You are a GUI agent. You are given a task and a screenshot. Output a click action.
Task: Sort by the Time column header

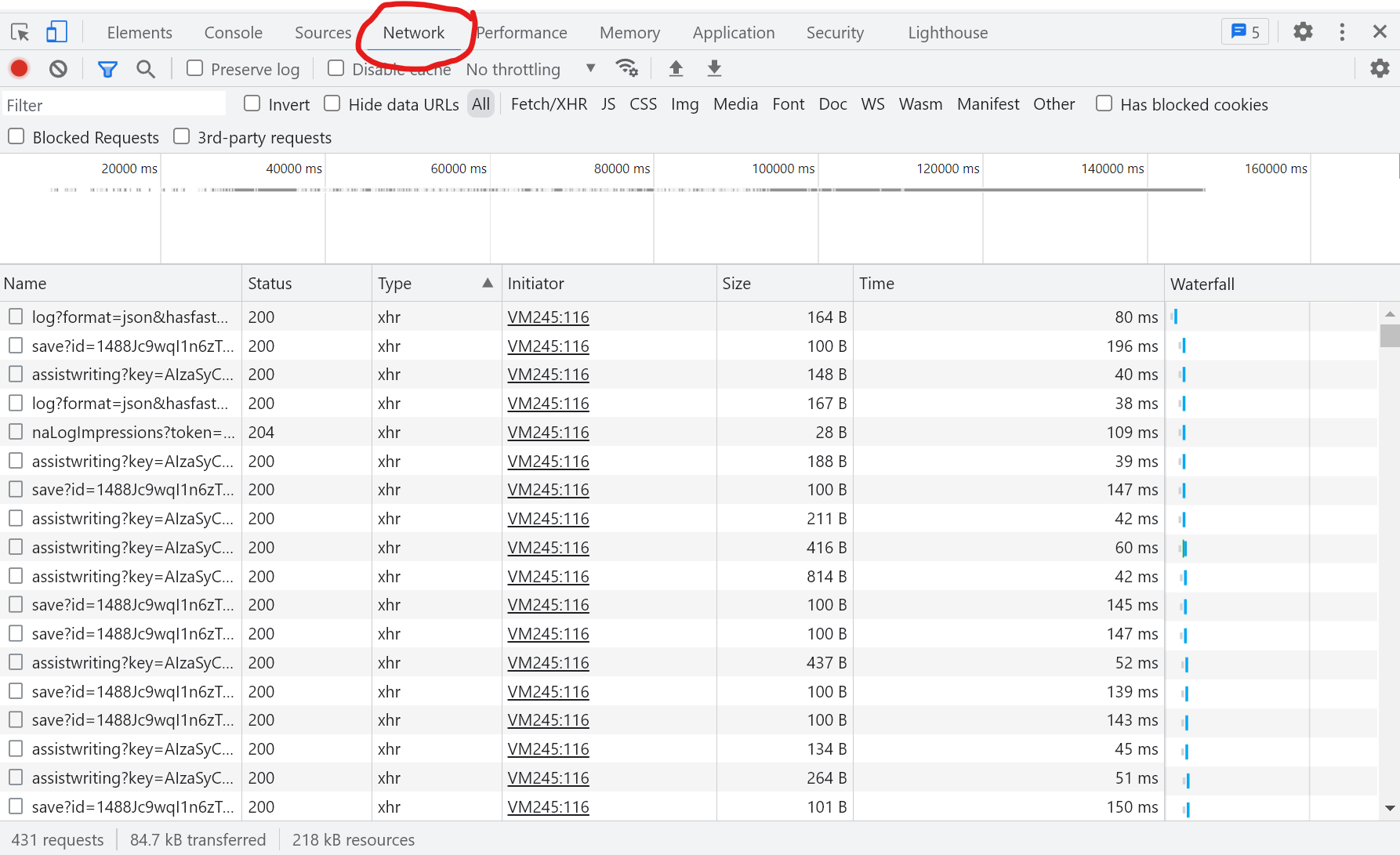pyautogui.click(x=1009, y=283)
